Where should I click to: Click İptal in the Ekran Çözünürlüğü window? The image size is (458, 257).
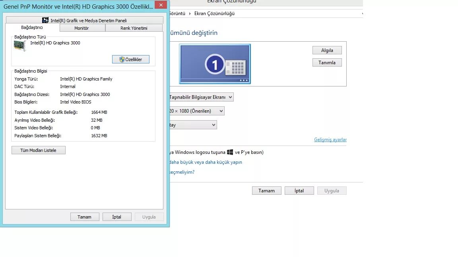pos(299,190)
